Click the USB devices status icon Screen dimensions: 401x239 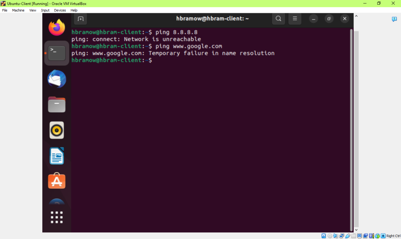348,236
